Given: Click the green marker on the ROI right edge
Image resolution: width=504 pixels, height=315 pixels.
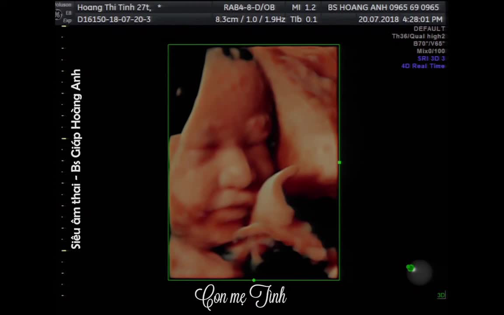Looking at the screenshot, I should [339, 162].
